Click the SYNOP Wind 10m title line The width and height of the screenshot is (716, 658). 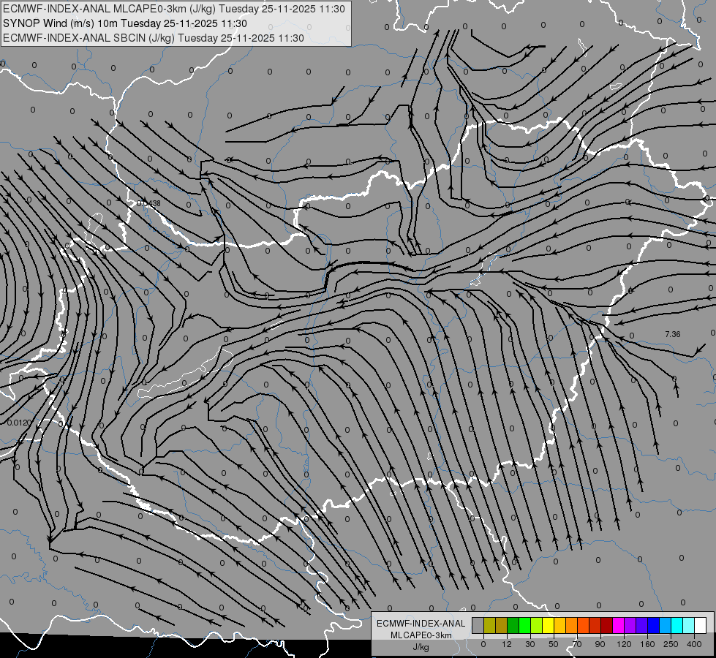[125, 23]
